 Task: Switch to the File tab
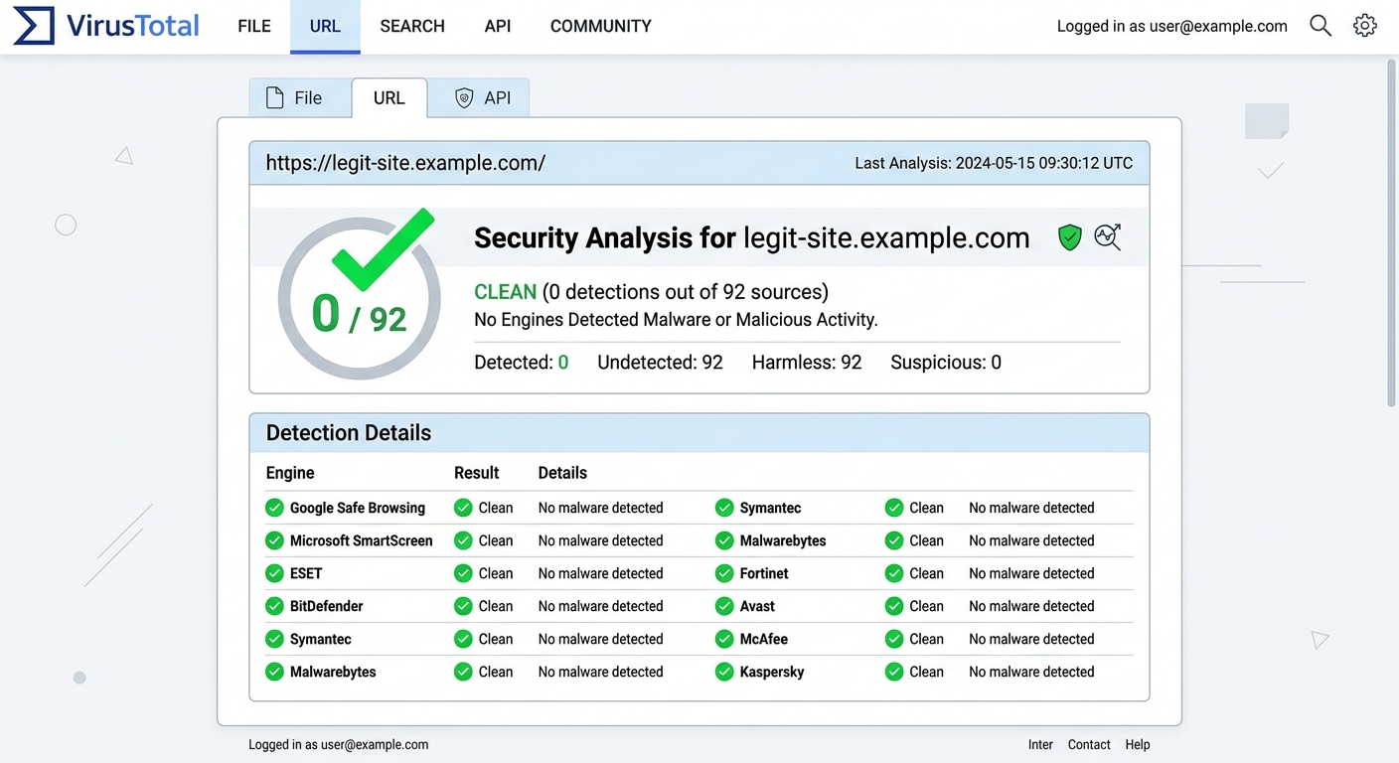coord(299,97)
